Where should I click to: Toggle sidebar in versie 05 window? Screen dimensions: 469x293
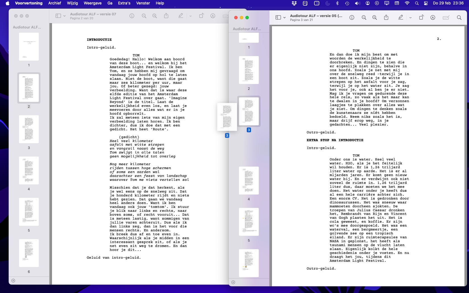pyautogui.click(x=278, y=17)
